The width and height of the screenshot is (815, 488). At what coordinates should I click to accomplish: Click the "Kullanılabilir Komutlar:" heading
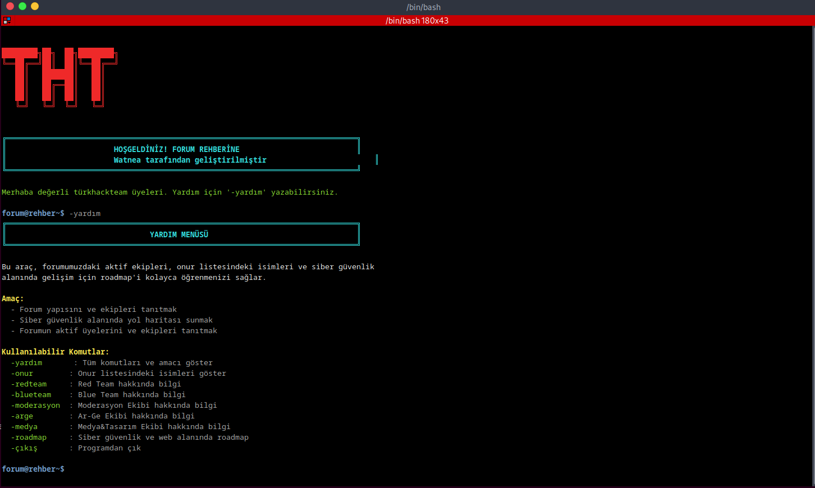(56, 352)
